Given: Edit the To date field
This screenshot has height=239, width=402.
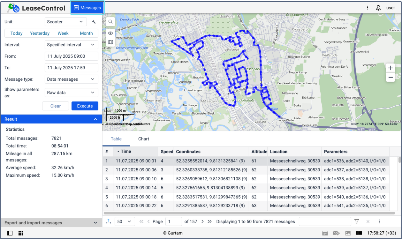Looking at the screenshot, I should click(x=72, y=68).
